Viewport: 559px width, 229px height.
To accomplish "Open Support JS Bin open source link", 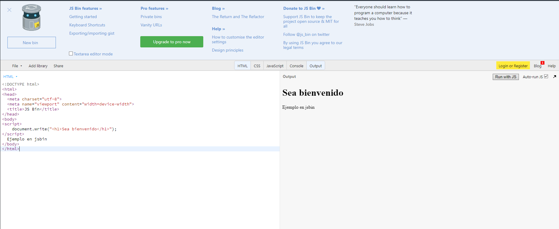I will pos(311,21).
